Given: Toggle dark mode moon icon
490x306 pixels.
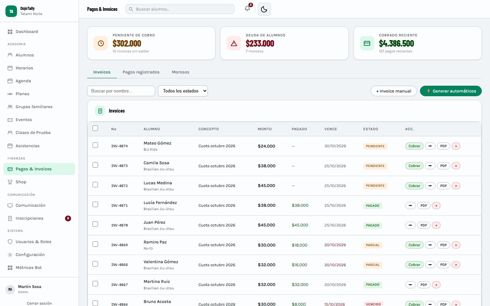Looking at the screenshot, I should (264, 9).
